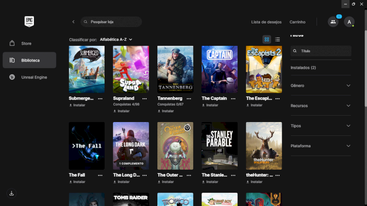Open the Alfabética A-Z sort dropdown
Viewport: 367px width, 206px height.
coord(116,39)
